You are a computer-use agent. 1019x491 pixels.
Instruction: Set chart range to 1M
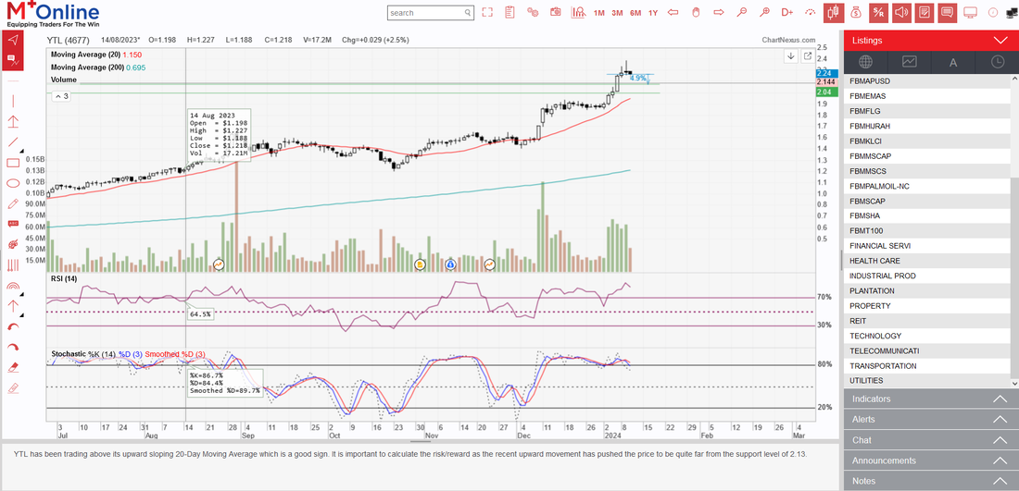pyautogui.click(x=599, y=13)
